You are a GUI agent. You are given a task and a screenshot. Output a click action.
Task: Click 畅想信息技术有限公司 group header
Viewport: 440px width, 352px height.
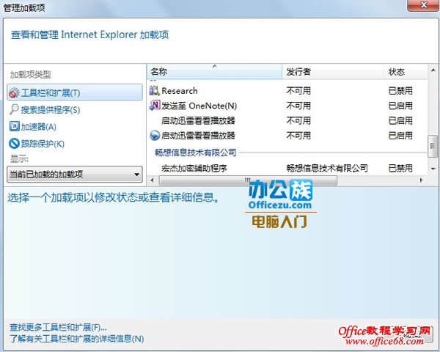196,153
